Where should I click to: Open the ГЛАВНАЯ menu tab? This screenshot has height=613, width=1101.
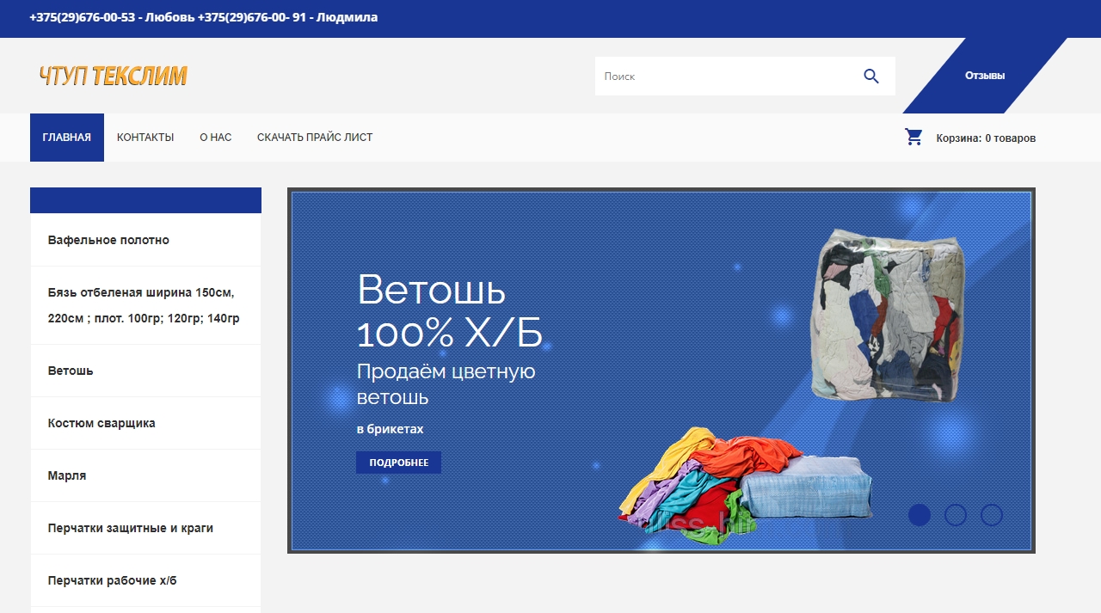67,138
